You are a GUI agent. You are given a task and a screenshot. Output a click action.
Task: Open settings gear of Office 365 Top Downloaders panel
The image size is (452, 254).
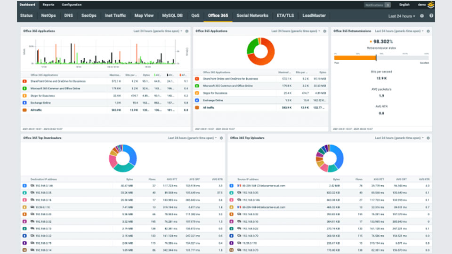pyautogui.click(x=221, y=138)
